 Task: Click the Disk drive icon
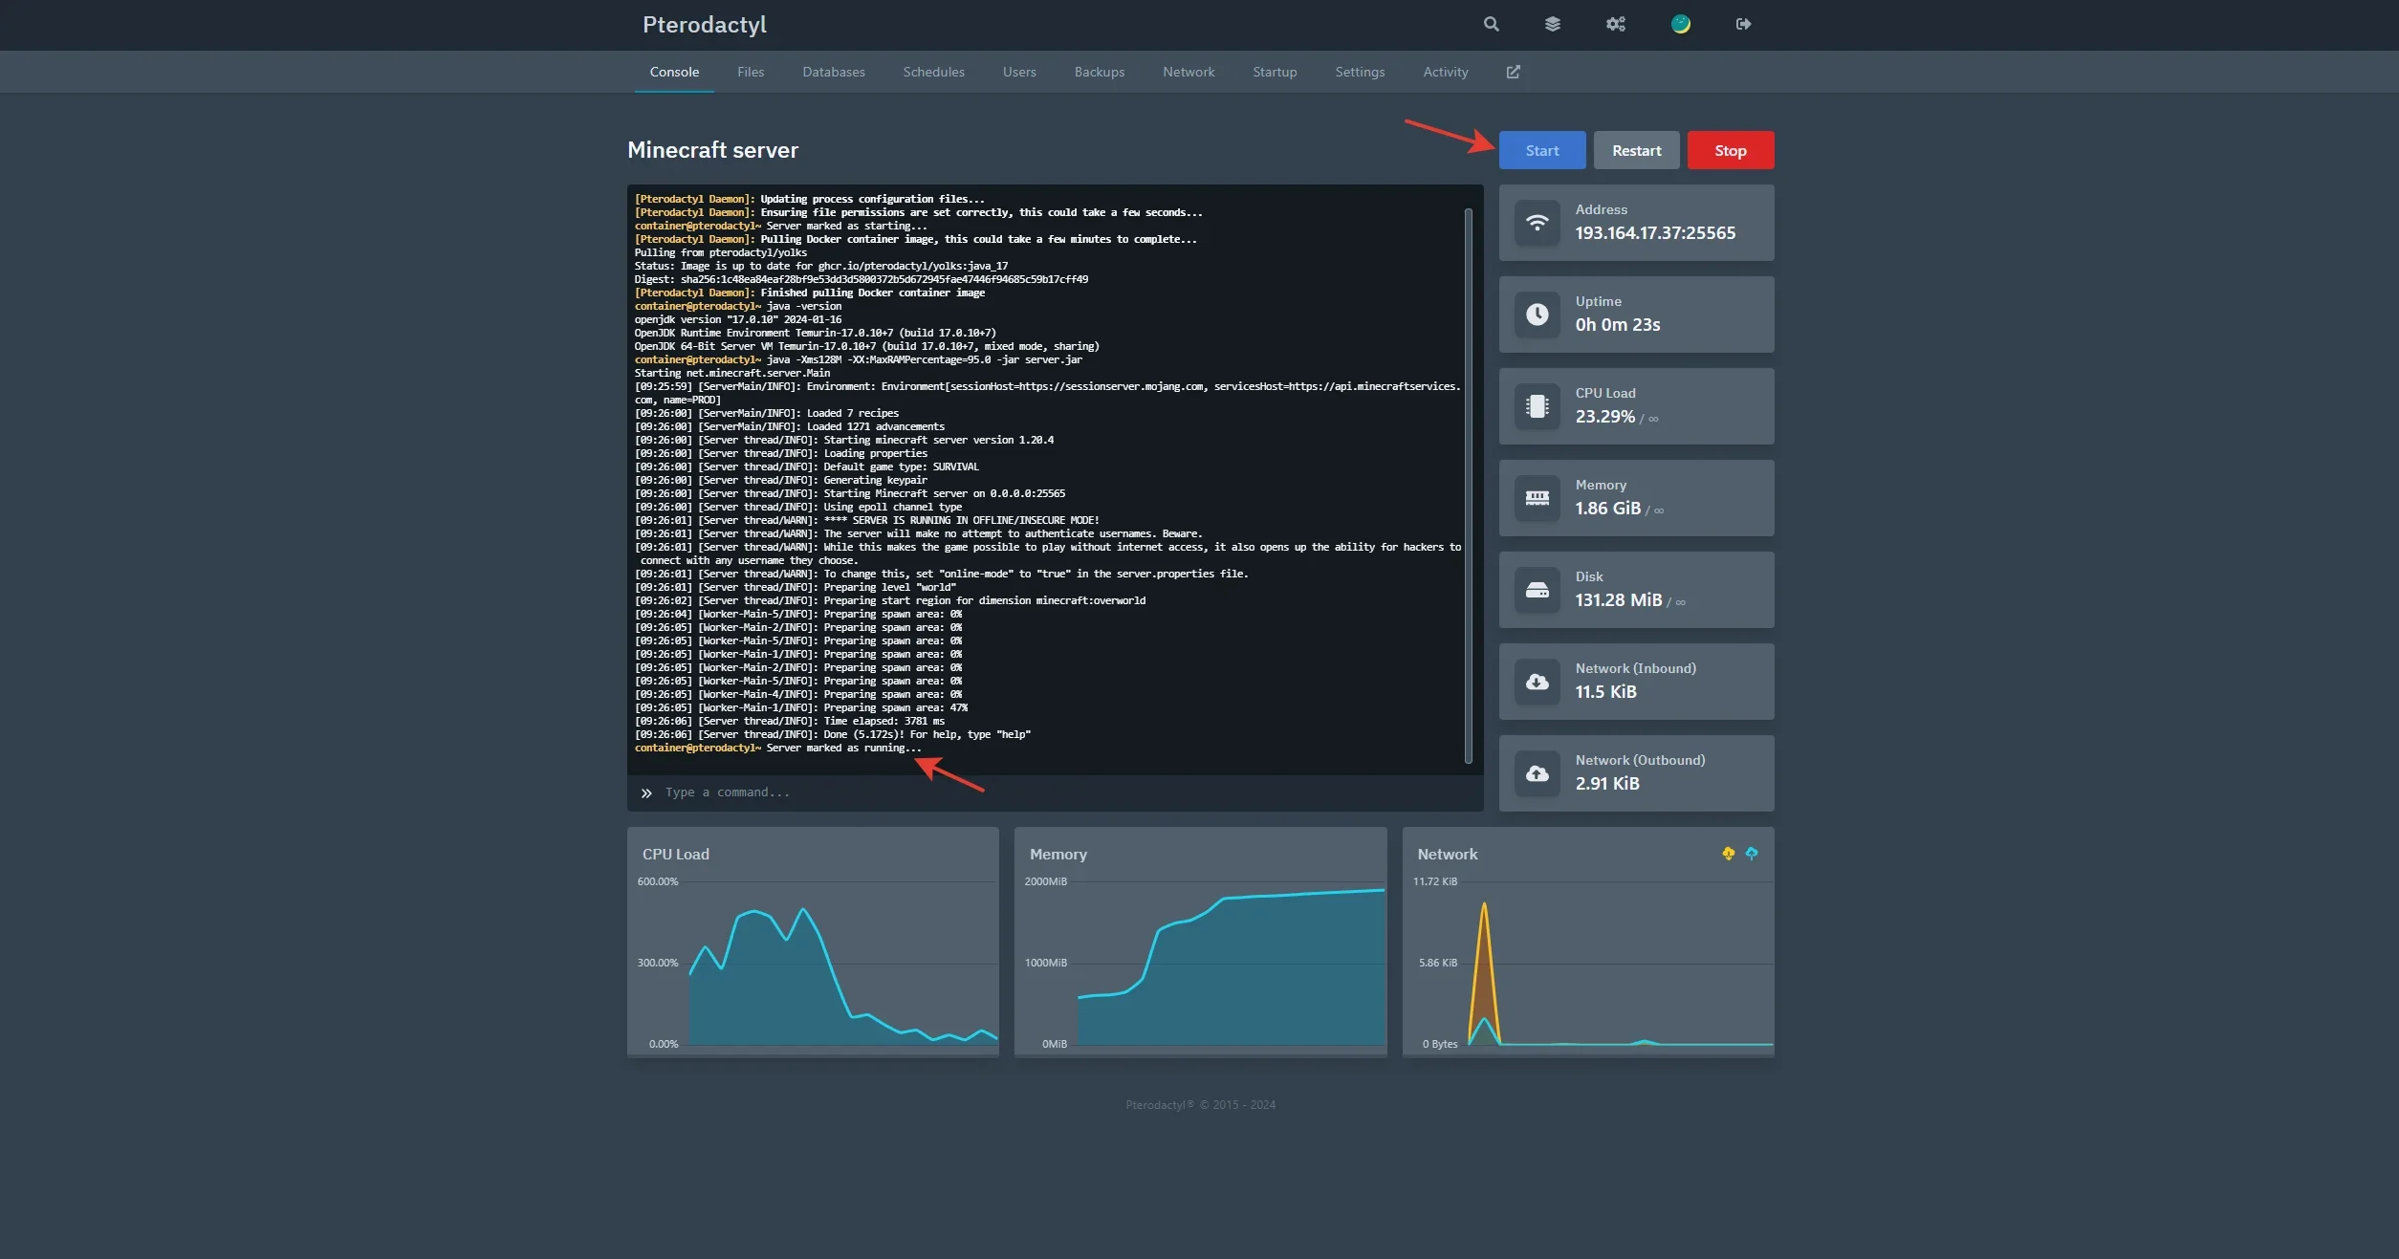point(1537,590)
